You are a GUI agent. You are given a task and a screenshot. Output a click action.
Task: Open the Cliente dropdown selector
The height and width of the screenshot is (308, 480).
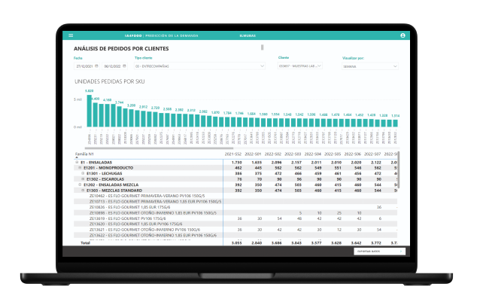(x=321, y=66)
